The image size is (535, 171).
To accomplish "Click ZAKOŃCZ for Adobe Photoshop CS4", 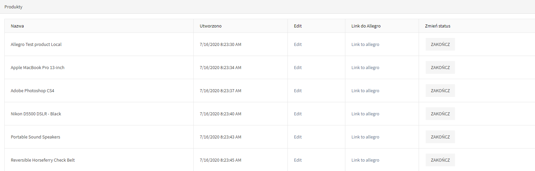I will [x=440, y=91].
